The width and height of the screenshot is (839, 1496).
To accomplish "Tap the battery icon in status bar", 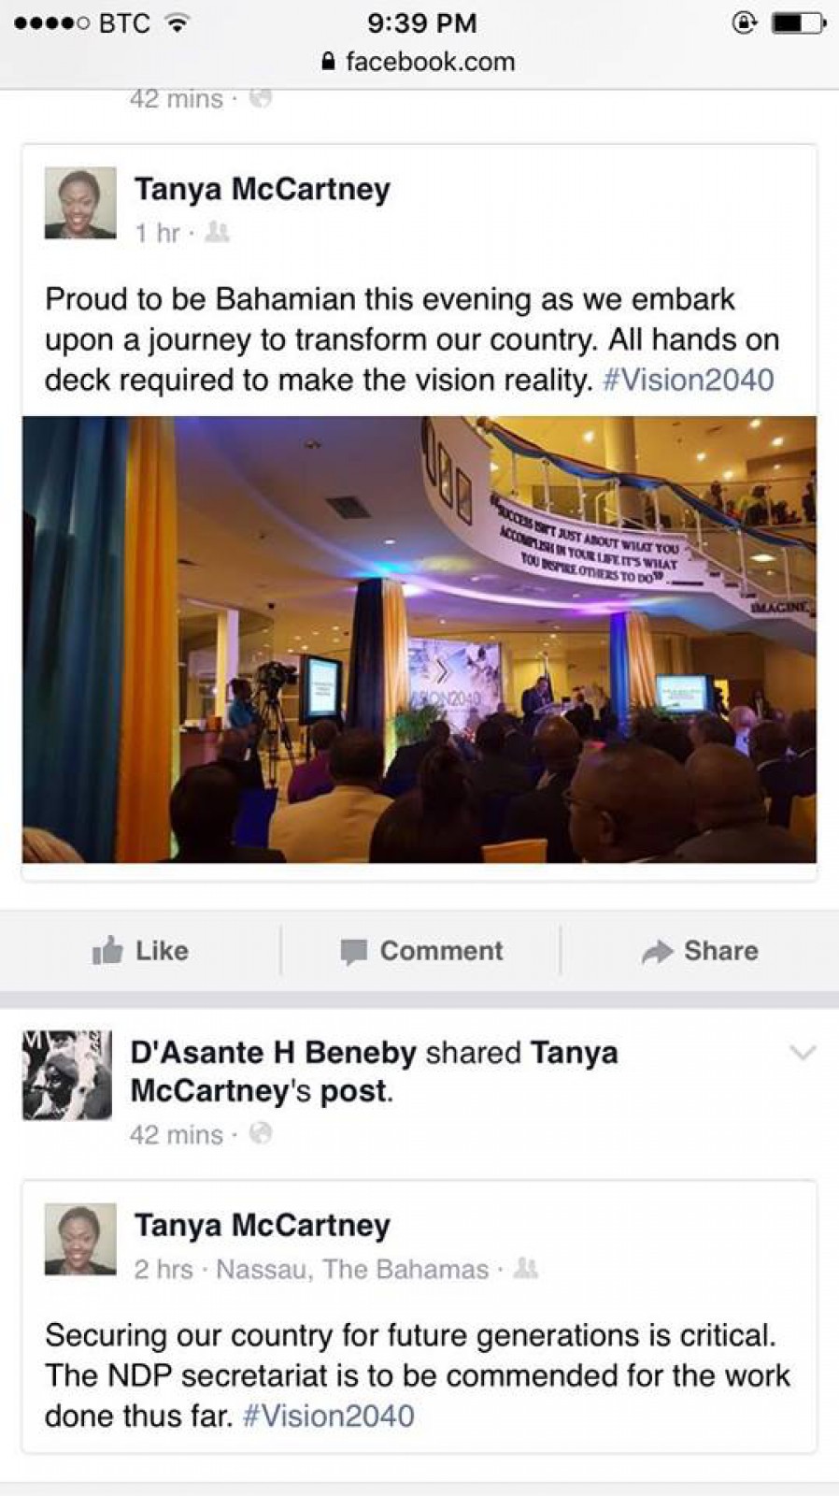I will click(x=799, y=22).
